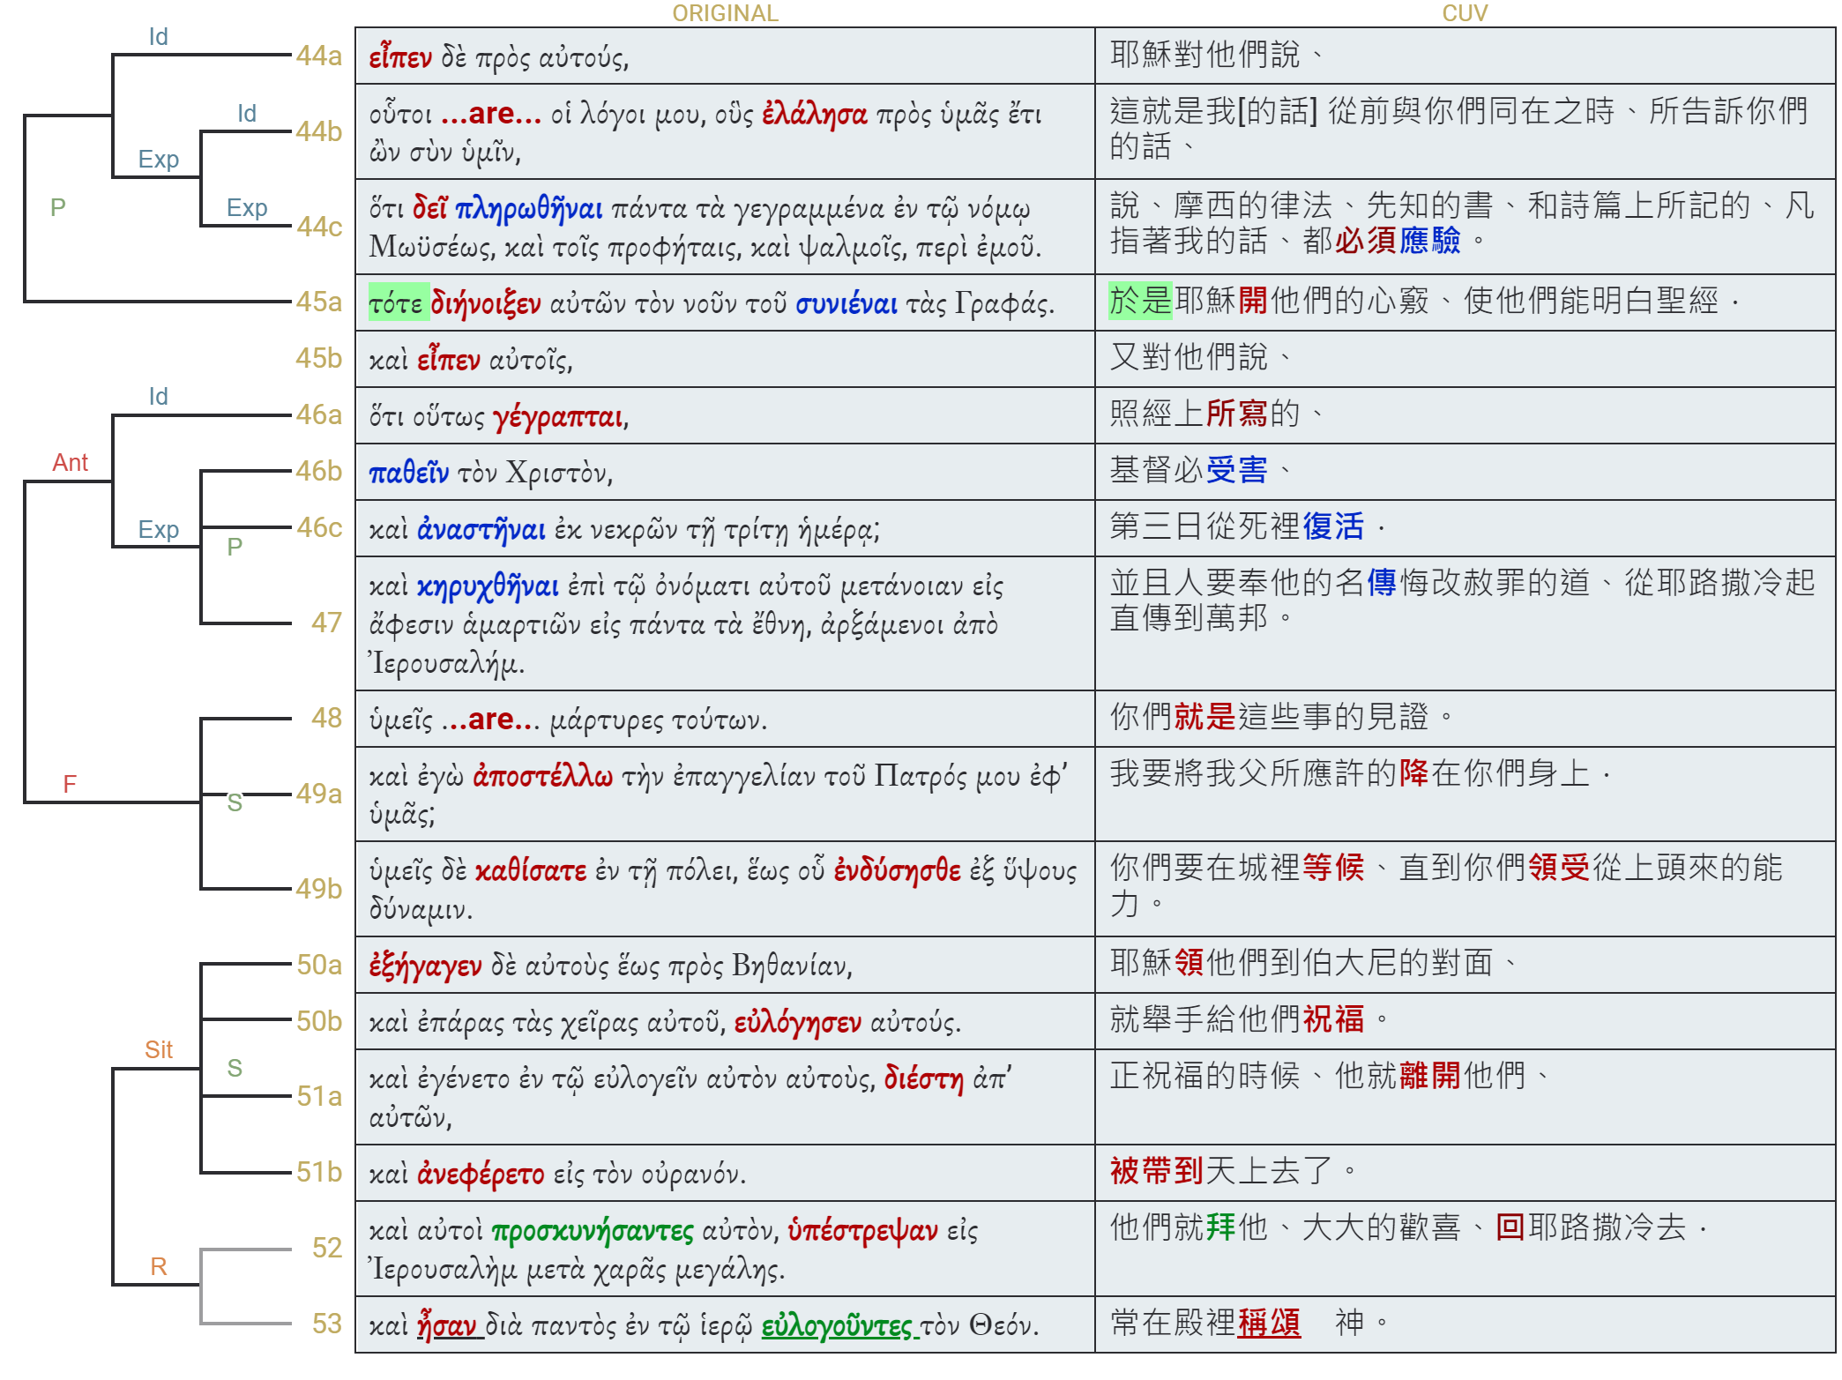The width and height of the screenshot is (1842, 1380).
Task: Click the red Chinese word 等候
Action: (x=1333, y=867)
